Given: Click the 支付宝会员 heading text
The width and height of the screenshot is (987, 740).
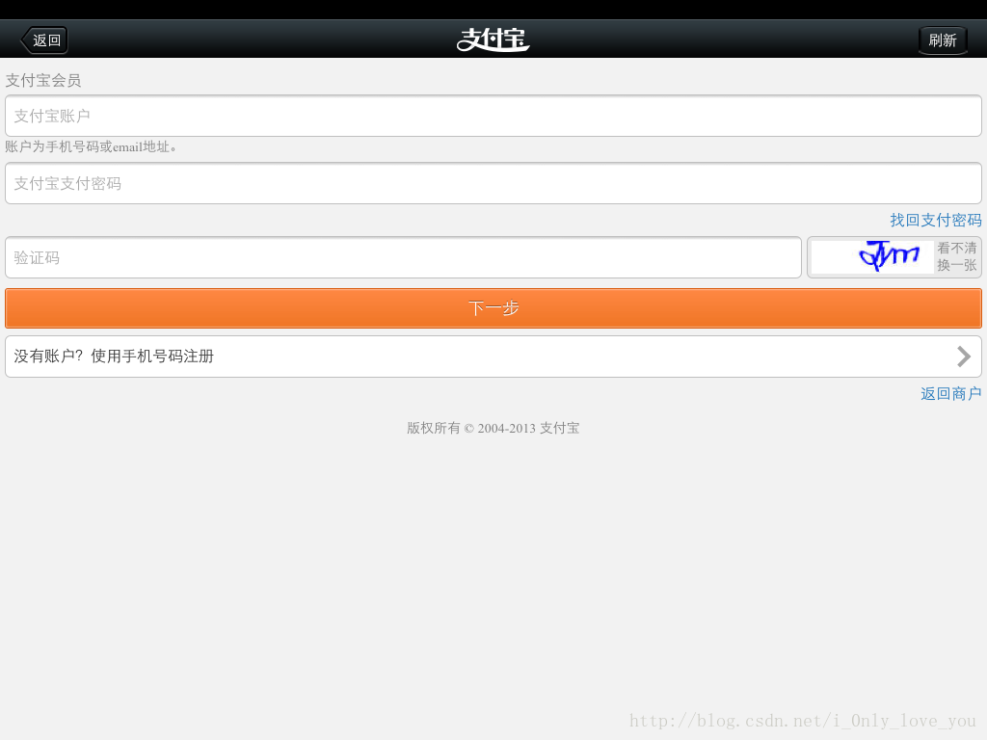Looking at the screenshot, I should point(43,81).
